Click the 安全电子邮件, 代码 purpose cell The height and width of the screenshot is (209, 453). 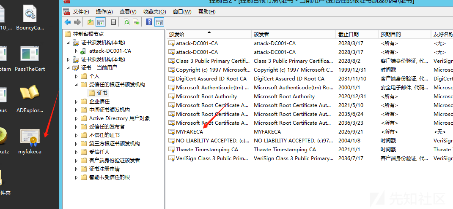pos(404,88)
